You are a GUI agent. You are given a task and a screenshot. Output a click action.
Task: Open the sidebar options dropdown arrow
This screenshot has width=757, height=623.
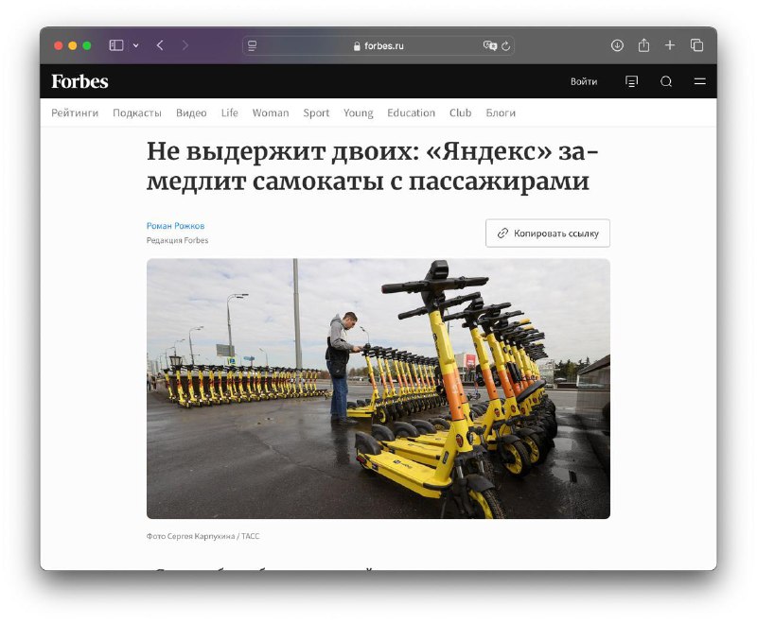(136, 45)
